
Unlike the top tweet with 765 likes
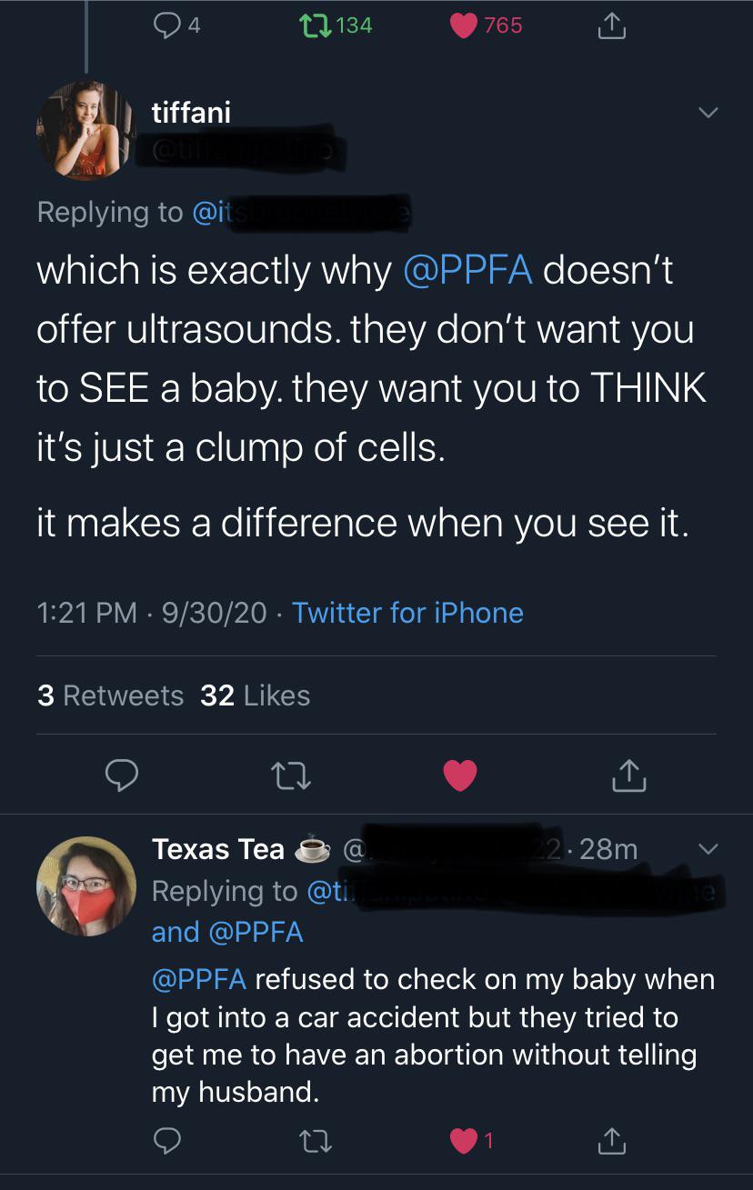coord(466,25)
